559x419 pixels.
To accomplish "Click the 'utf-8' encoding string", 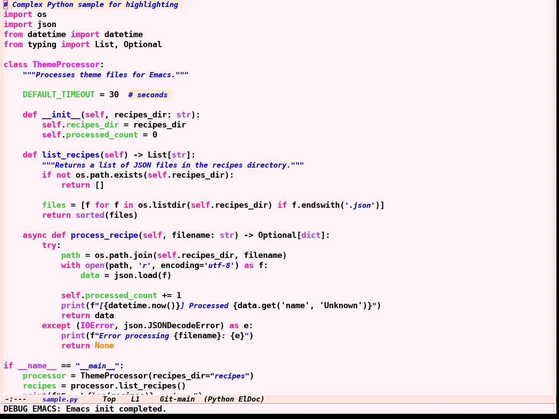I will tap(220, 265).
